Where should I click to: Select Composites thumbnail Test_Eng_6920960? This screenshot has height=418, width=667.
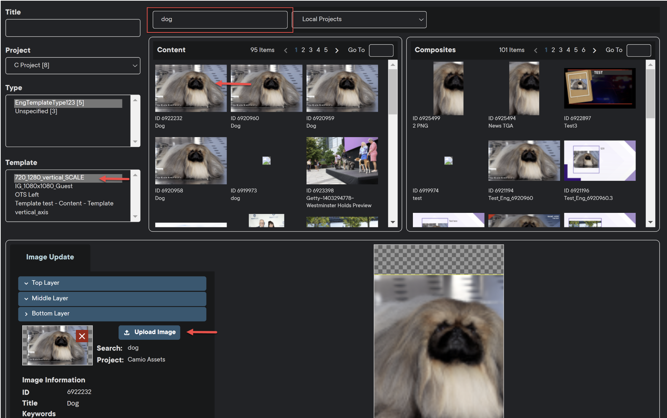pos(524,161)
